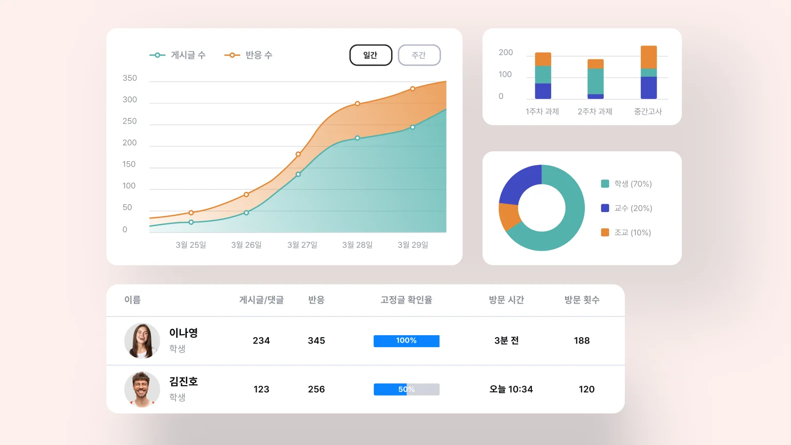Click the orange data point above 3월 26일
Image resolution: width=791 pixels, height=445 pixels.
(x=246, y=194)
